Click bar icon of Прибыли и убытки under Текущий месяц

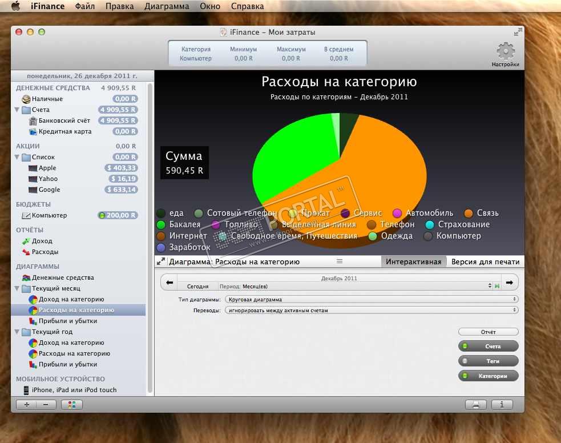tap(33, 321)
